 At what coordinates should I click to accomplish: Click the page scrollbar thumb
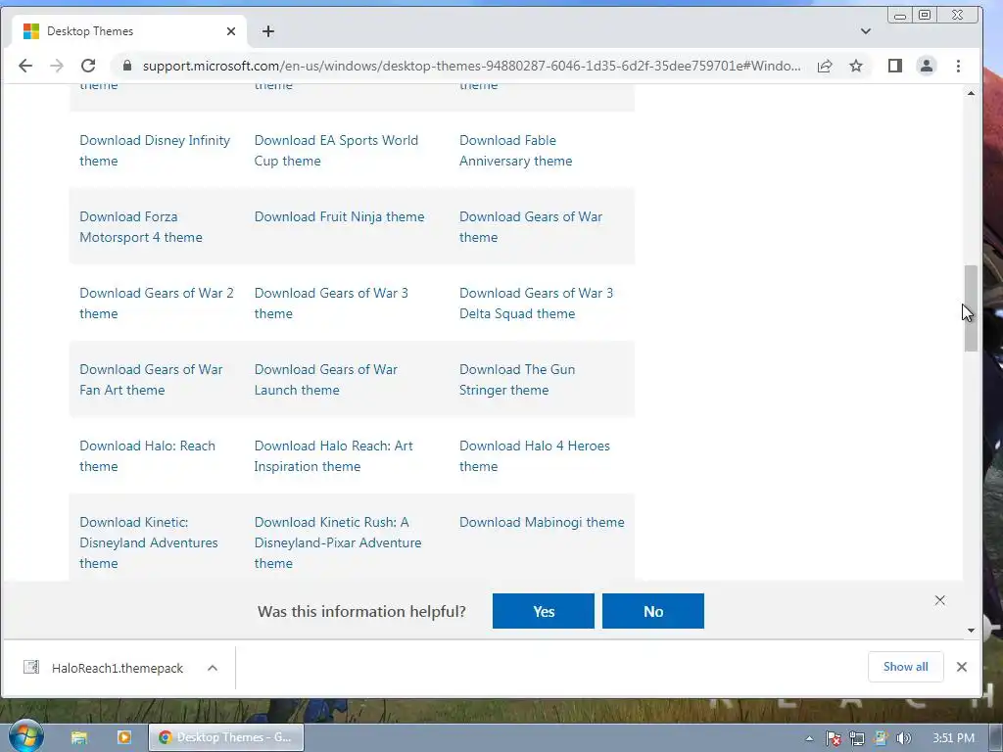click(971, 308)
